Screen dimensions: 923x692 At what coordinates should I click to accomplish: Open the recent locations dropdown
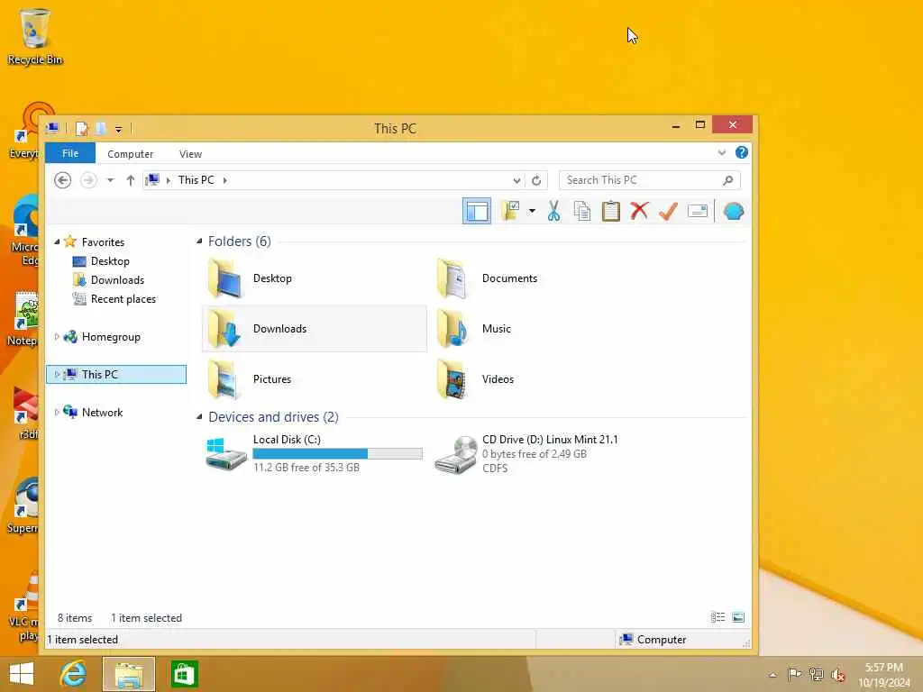[x=110, y=180]
